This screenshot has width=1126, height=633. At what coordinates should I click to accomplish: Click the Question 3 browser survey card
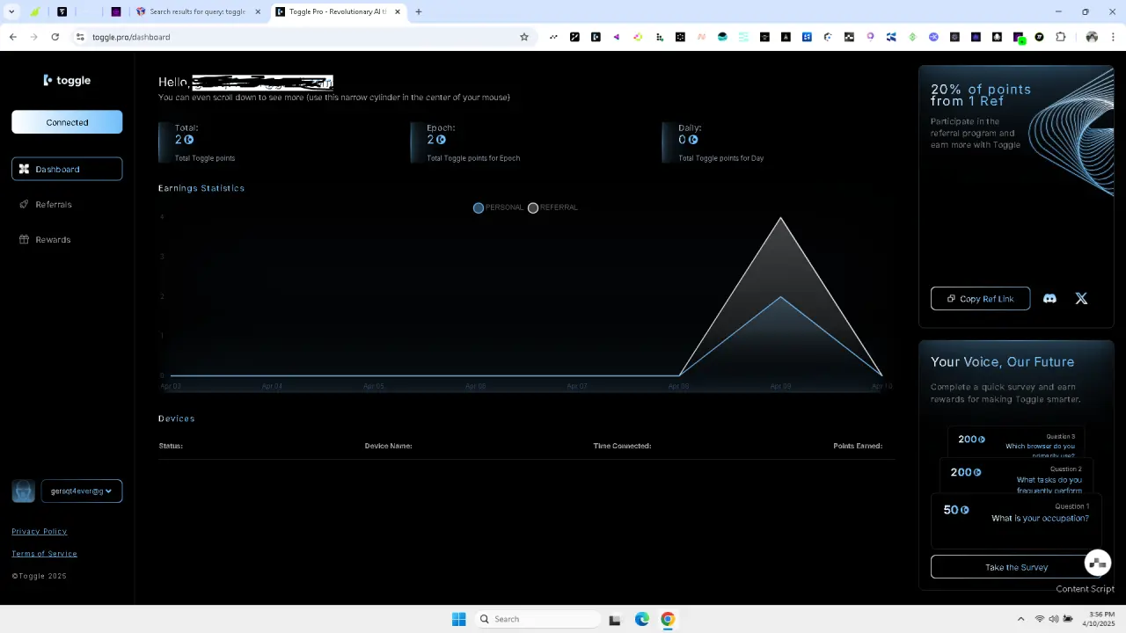1016,442
